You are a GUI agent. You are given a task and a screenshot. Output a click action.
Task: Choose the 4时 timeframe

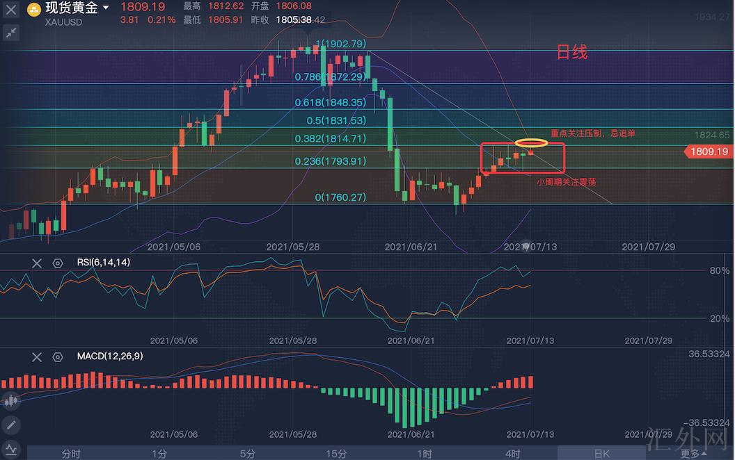tap(513, 454)
